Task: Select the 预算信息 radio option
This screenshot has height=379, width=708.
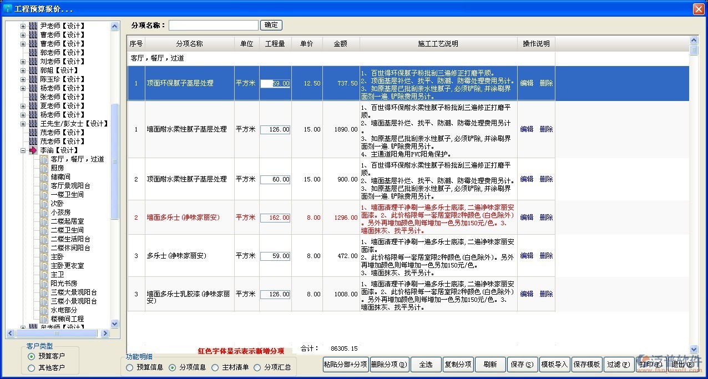Action: [130, 367]
